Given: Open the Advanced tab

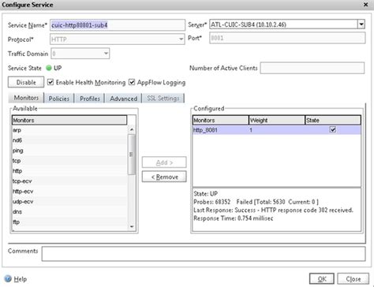Looking at the screenshot, I should [123, 99].
